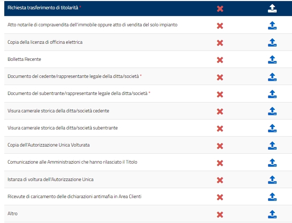This screenshot has width=292, height=223.
Task: Upload Visura camerale storica società cedente
Action: coord(272,111)
